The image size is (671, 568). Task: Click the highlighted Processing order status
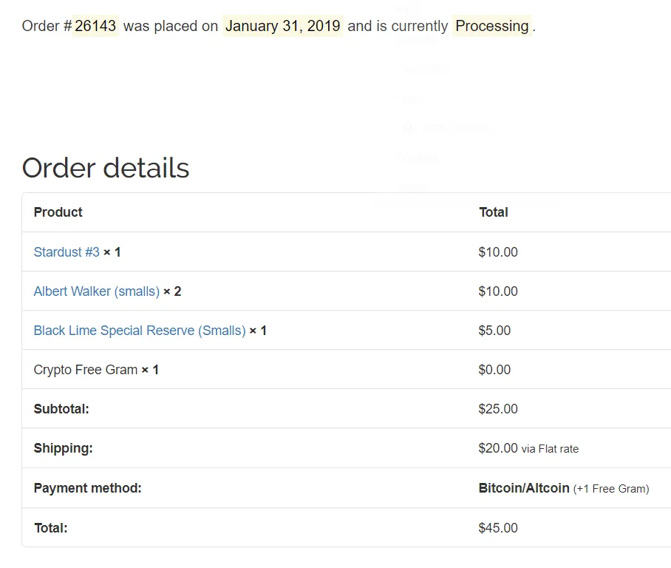[x=492, y=26]
